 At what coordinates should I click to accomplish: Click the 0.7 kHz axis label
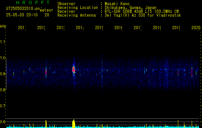(x=3, y=106)
